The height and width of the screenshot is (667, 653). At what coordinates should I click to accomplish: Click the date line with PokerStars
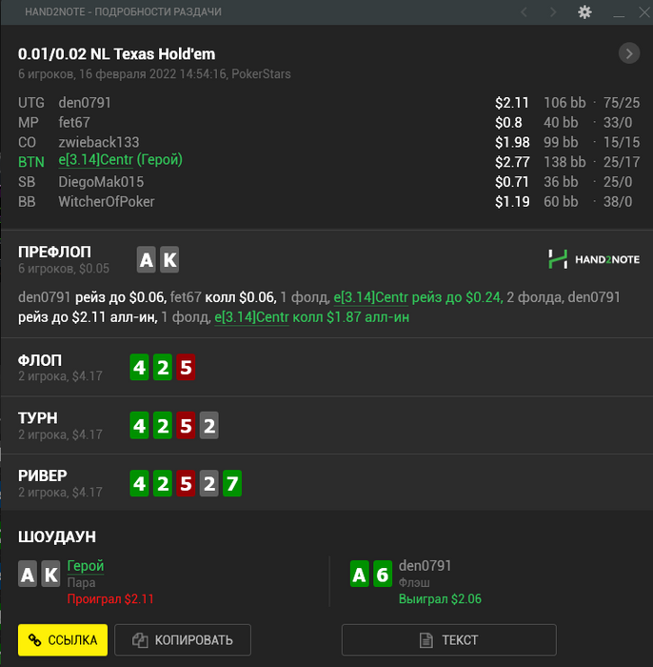pyautogui.click(x=154, y=74)
